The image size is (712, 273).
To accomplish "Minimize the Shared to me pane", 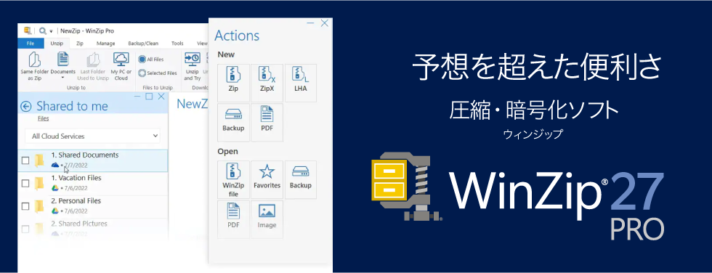I will [137, 97].
